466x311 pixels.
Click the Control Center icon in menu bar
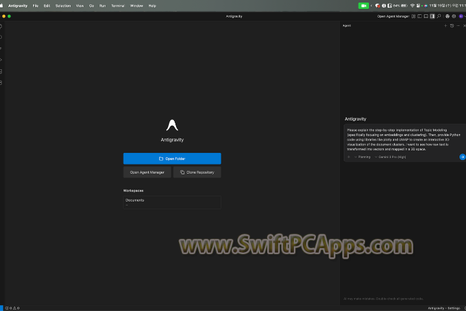click(x=418, y=6)
